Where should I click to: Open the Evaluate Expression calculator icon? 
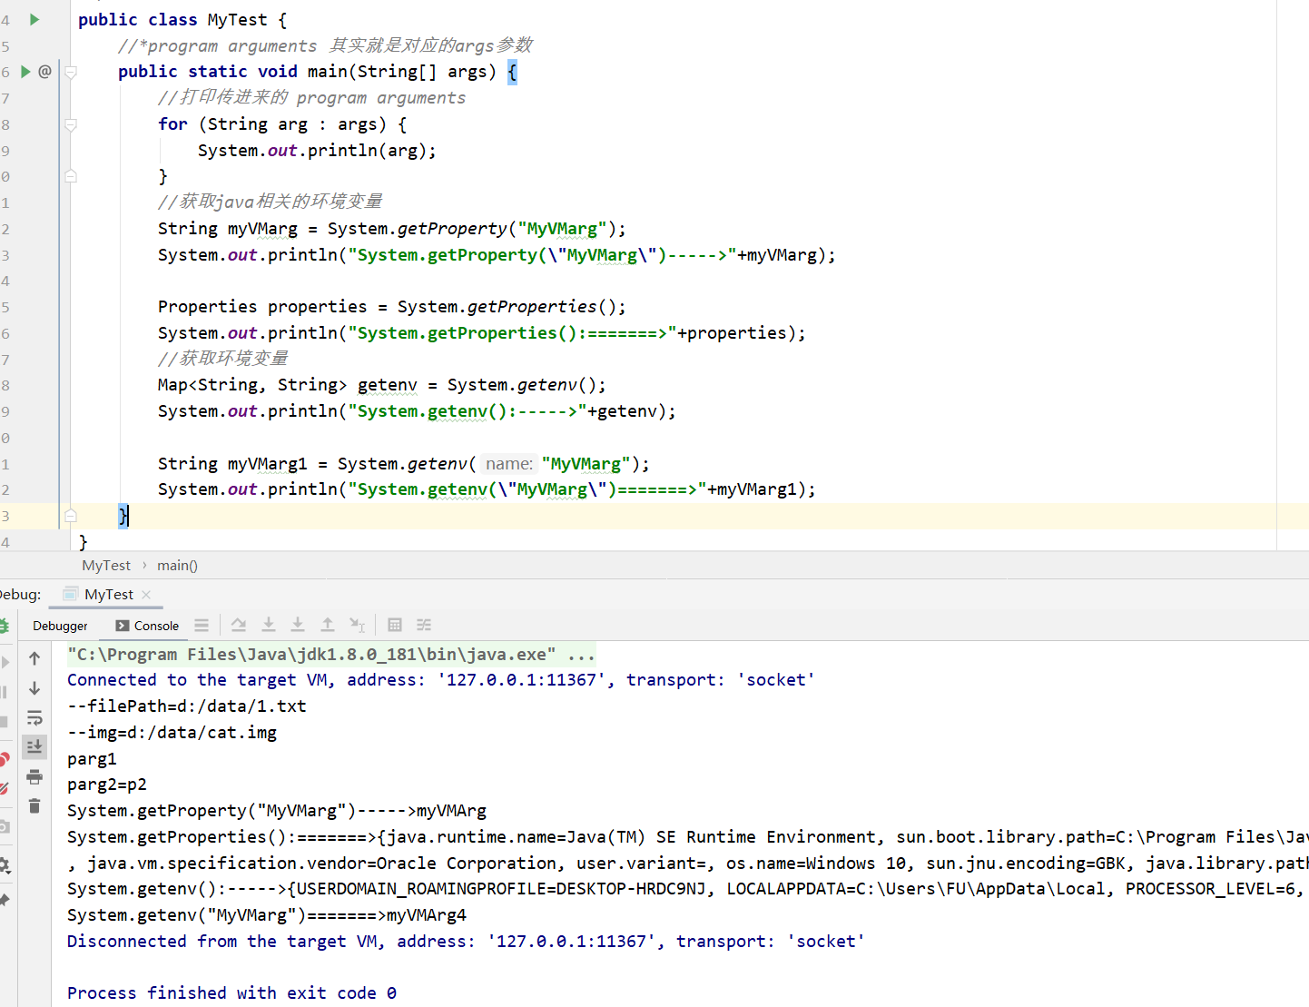(395, 625)
